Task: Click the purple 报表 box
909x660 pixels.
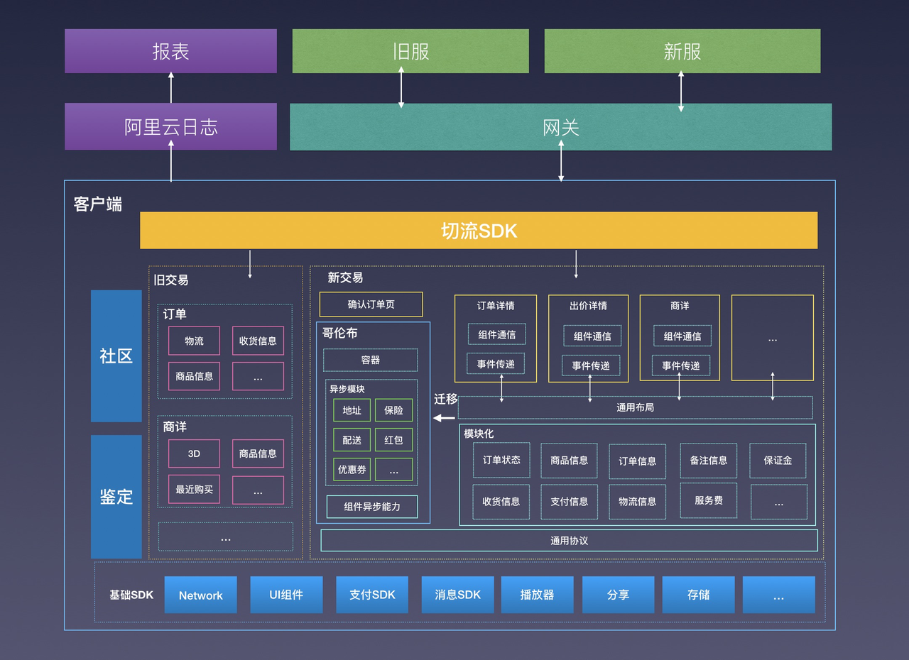Action: coord(170,51)
